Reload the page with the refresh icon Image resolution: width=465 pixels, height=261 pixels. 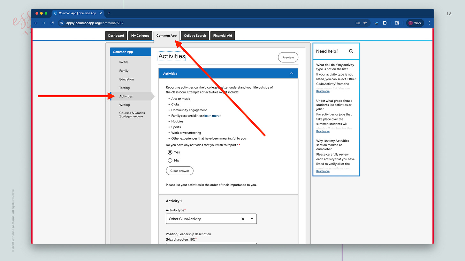pos(52,23)
